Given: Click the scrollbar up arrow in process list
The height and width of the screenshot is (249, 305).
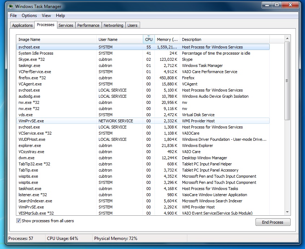Looking at the screenshot, I should (287, 38).
